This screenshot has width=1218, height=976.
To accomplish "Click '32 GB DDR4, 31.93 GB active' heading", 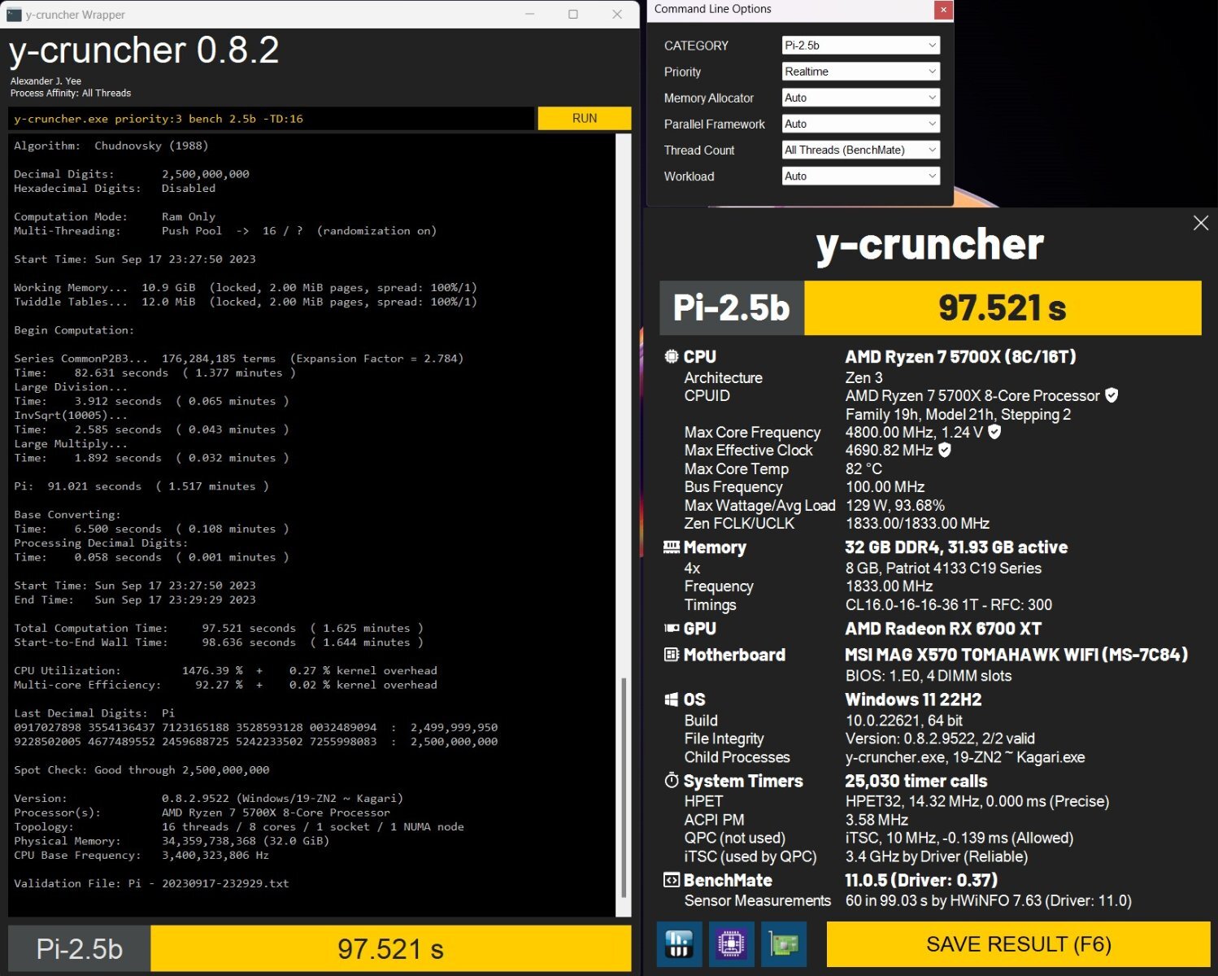I will click(956, 547).
